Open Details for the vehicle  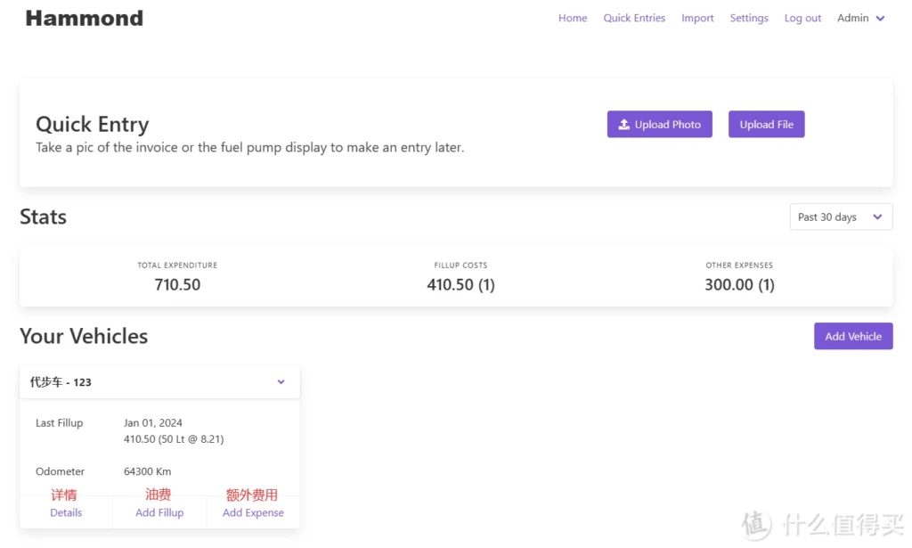[x=66, y=512]
